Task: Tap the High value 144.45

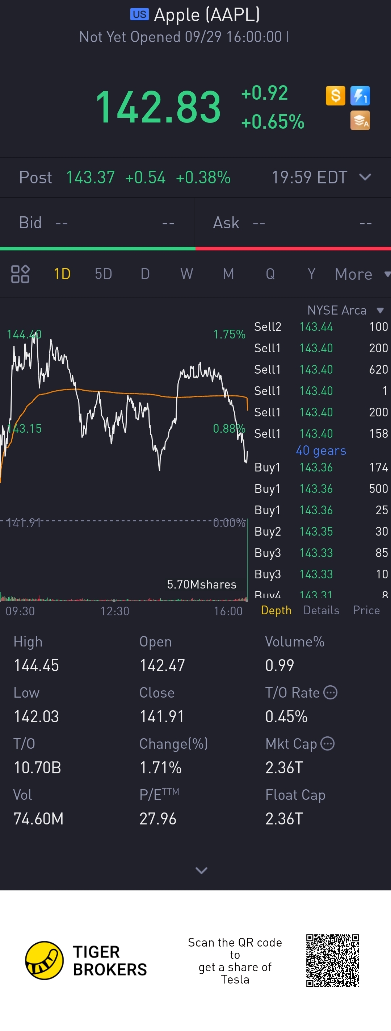Action: pos(36,666)
